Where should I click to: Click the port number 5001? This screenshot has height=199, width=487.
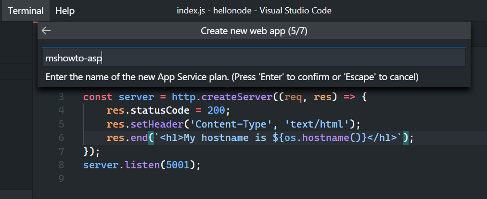click(178, 165)
